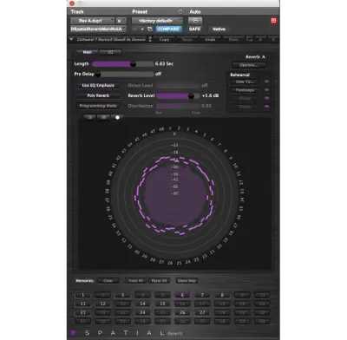Open the automation enable icon under Auto

(x=195, y=21)
